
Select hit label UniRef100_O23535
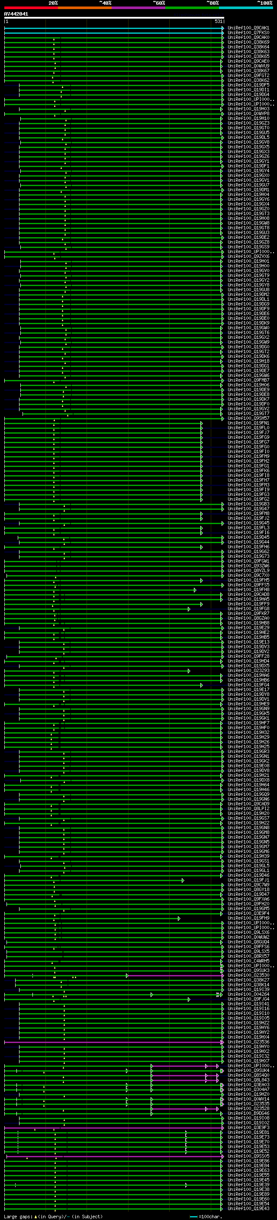pos(248,1104)
